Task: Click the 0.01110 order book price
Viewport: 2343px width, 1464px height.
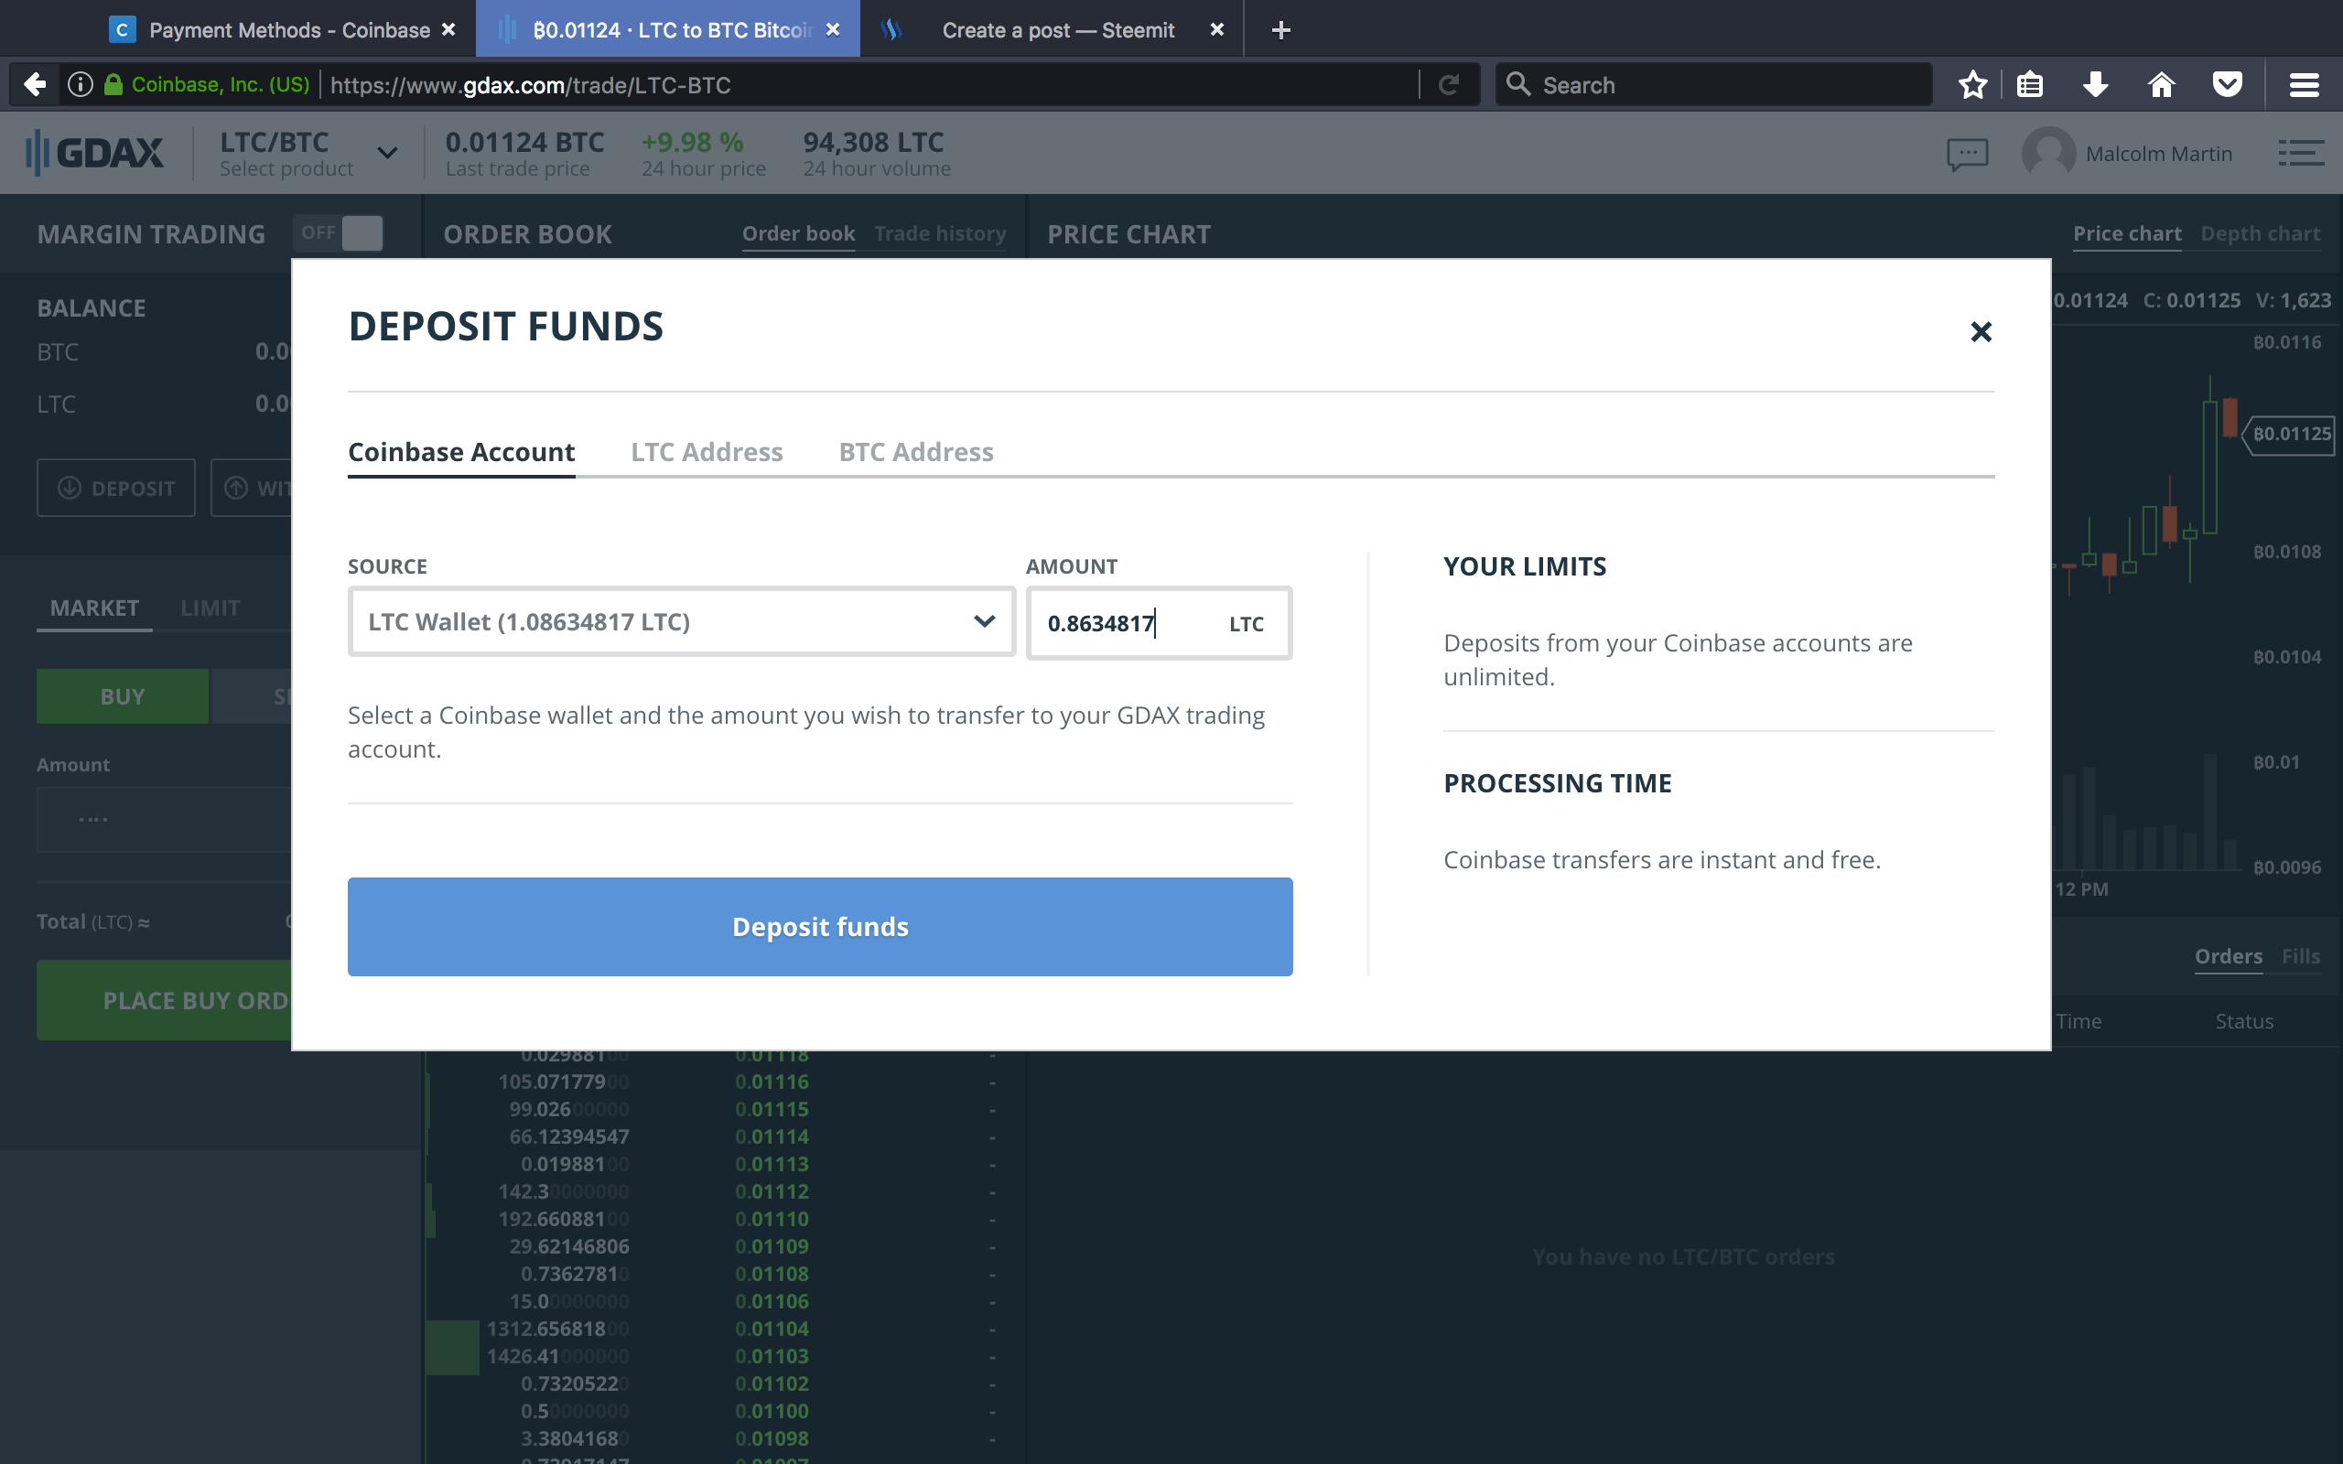Action: tap(772, 1219)
